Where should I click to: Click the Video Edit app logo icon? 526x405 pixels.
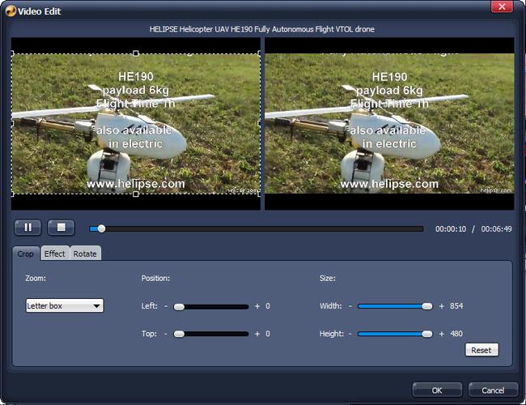(x=11, y=11)
